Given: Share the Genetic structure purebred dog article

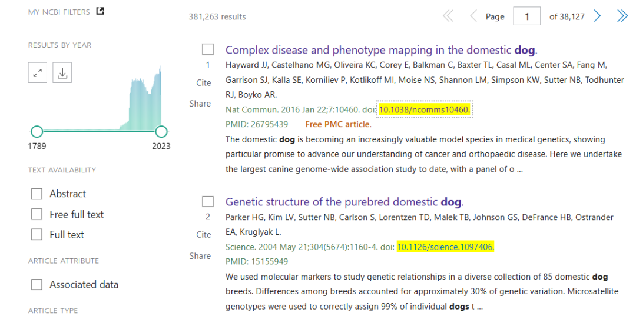Looking at the screenshot, I should (200, 256).
